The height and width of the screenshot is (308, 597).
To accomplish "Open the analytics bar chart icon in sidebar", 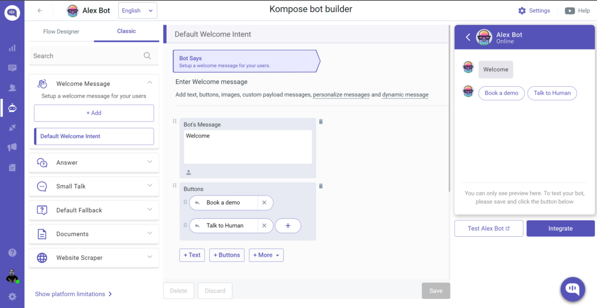I will [11, 47].
